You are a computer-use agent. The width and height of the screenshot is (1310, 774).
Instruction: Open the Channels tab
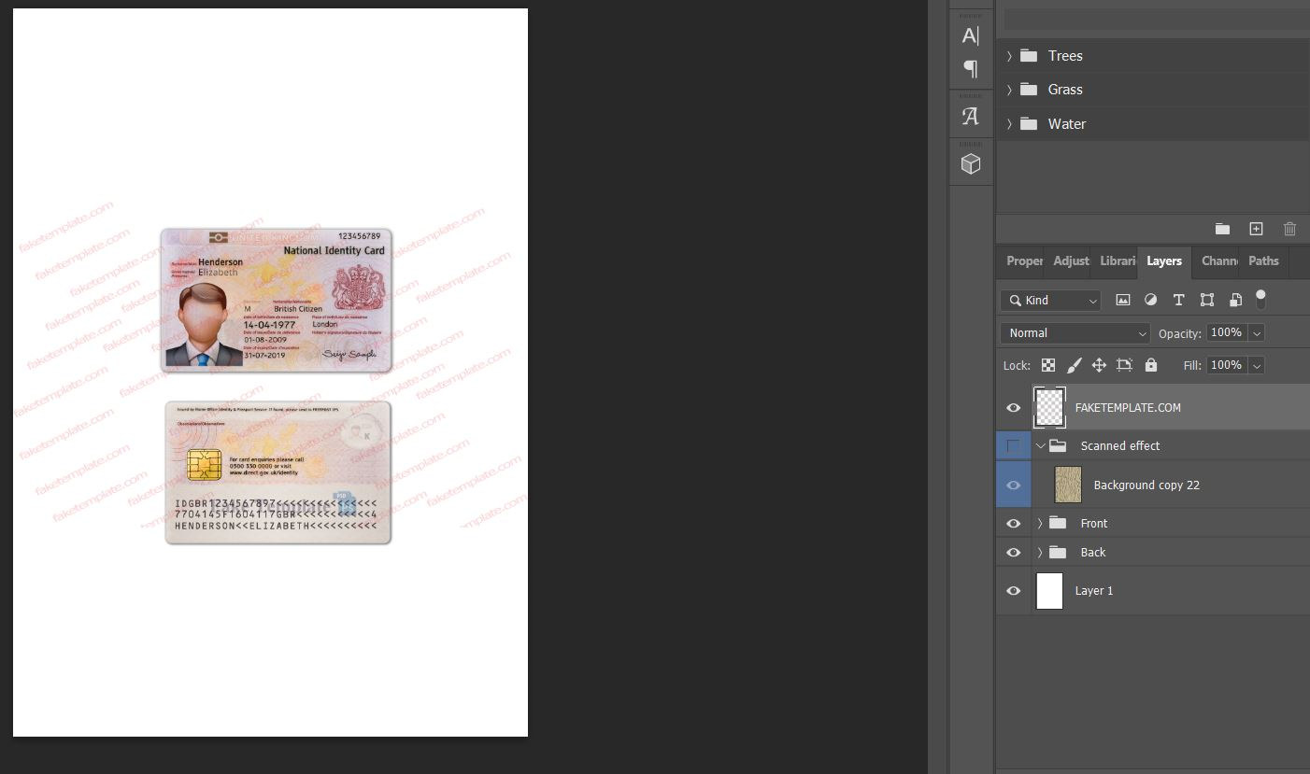click(x=1219, y=261)
